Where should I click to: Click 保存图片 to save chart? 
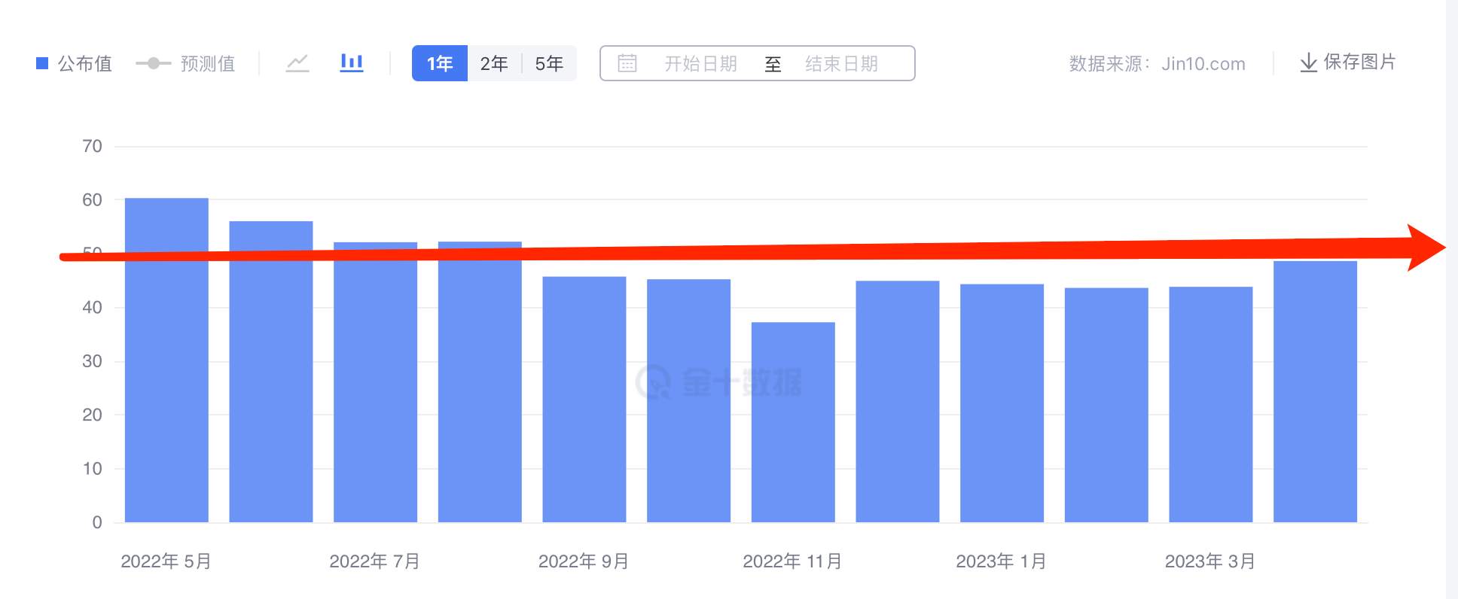pos(1359,62)
